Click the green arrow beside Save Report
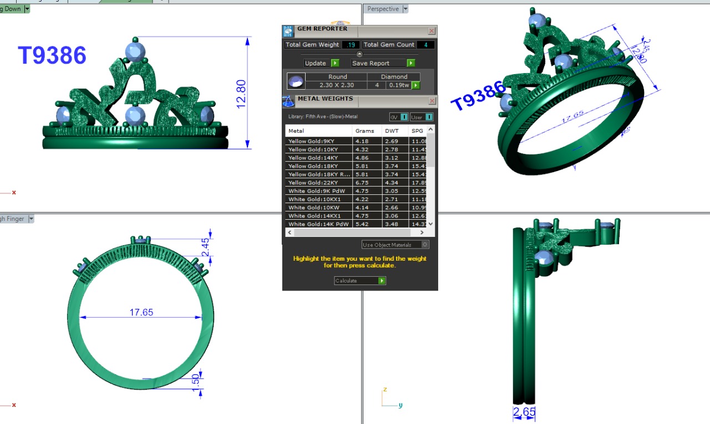Image resolution: width=710 pixels, height=424 pixels. (x=411, y=63)
